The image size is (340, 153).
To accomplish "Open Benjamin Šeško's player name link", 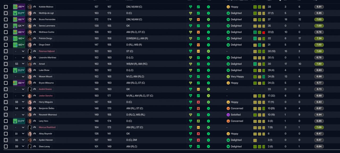I will pos(46,108).
